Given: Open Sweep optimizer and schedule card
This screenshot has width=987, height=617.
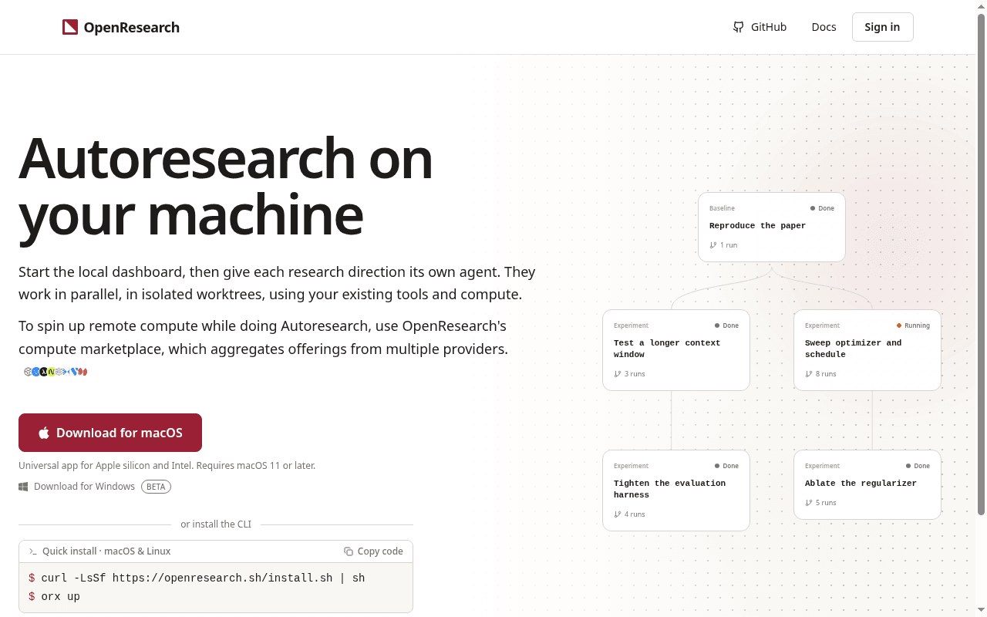Looking at the screenshot, I should click(867, 350).
